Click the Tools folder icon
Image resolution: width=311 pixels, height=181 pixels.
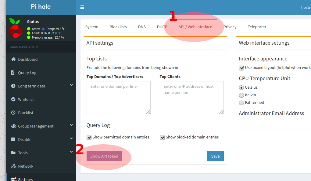coord(13,153)
